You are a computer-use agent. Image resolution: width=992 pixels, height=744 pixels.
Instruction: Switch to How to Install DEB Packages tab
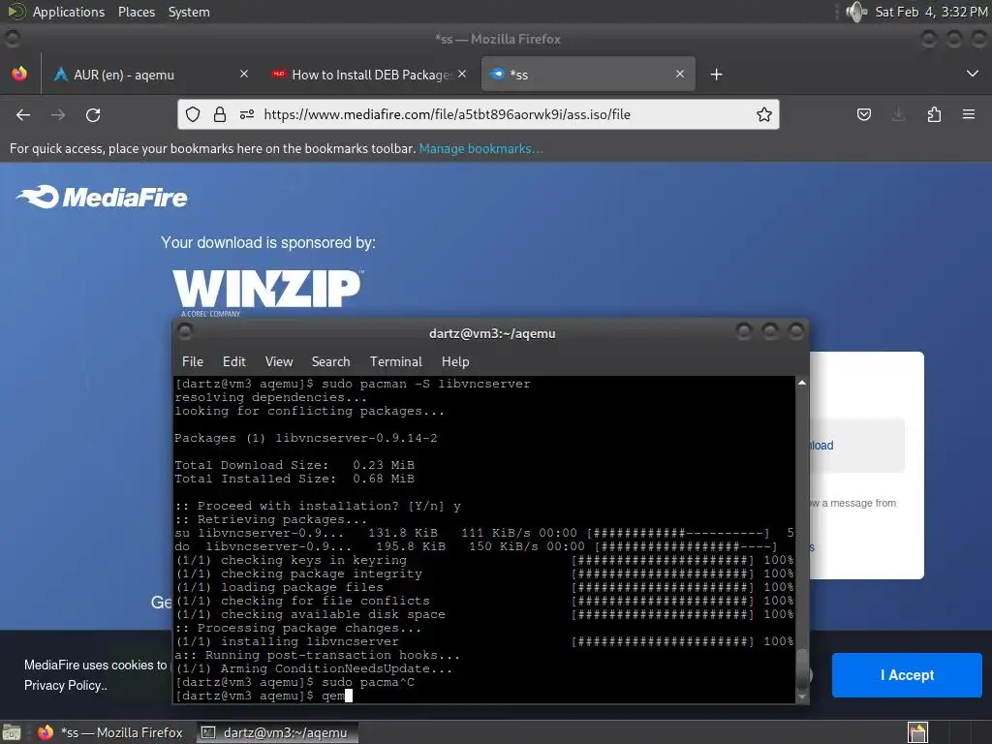click(370, 74)
